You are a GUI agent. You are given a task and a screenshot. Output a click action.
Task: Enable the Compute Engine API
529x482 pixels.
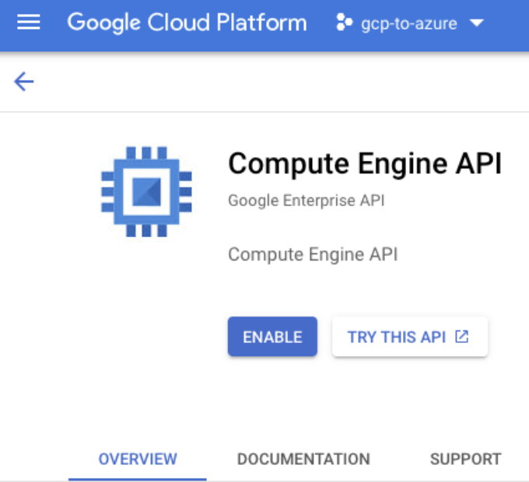(x=272, y=337)
